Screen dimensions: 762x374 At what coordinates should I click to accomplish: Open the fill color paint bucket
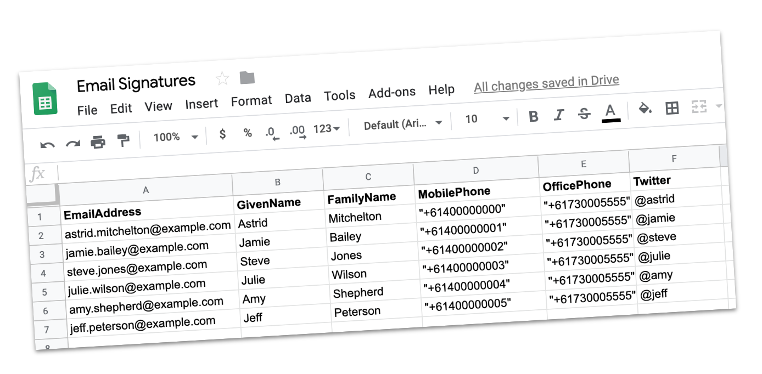(x=645, y=108)
